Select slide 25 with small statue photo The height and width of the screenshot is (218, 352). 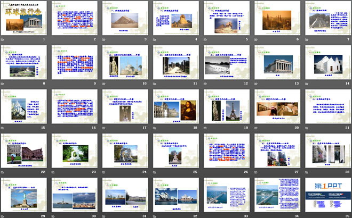tap(176, 150)
